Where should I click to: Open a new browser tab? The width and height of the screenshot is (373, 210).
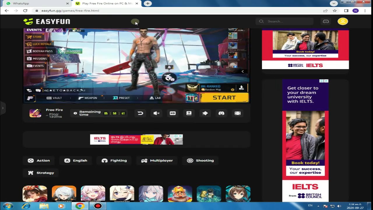click(x=148, y=3)
